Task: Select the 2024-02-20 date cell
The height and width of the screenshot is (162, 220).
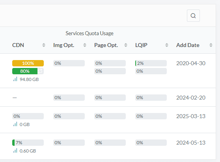Action: [x=191, y=98]
